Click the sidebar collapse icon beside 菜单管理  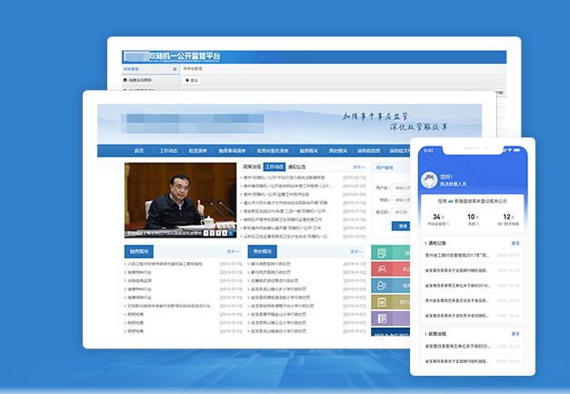175,68
